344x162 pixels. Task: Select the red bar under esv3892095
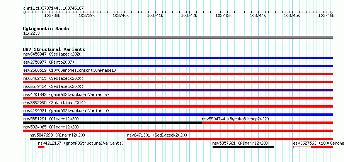tap(178, 106)
